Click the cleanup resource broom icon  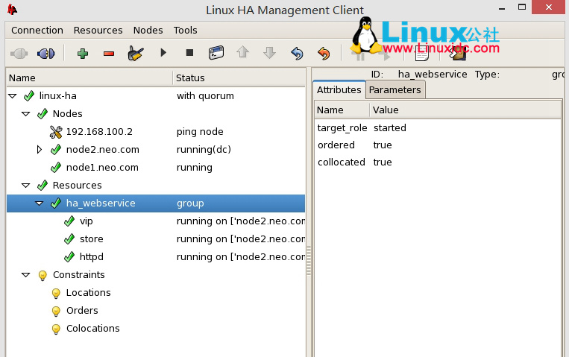pyautogui.click(x=135, y=54)
